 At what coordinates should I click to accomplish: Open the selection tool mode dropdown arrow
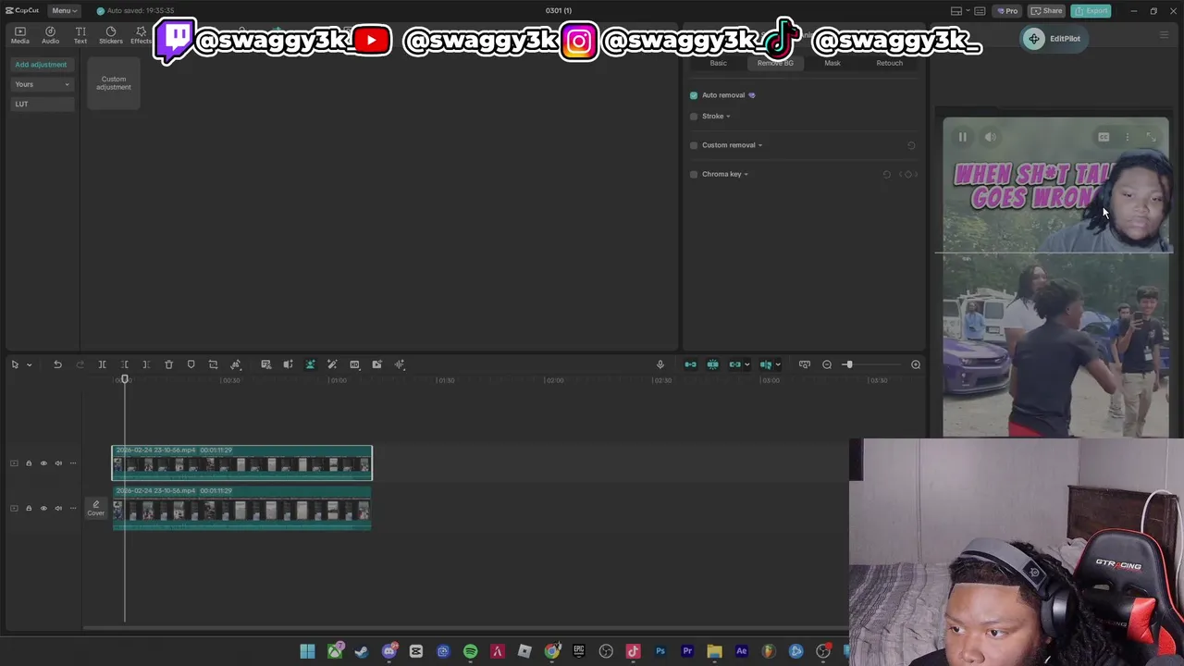pyautogui.click(x=29, y=364)
